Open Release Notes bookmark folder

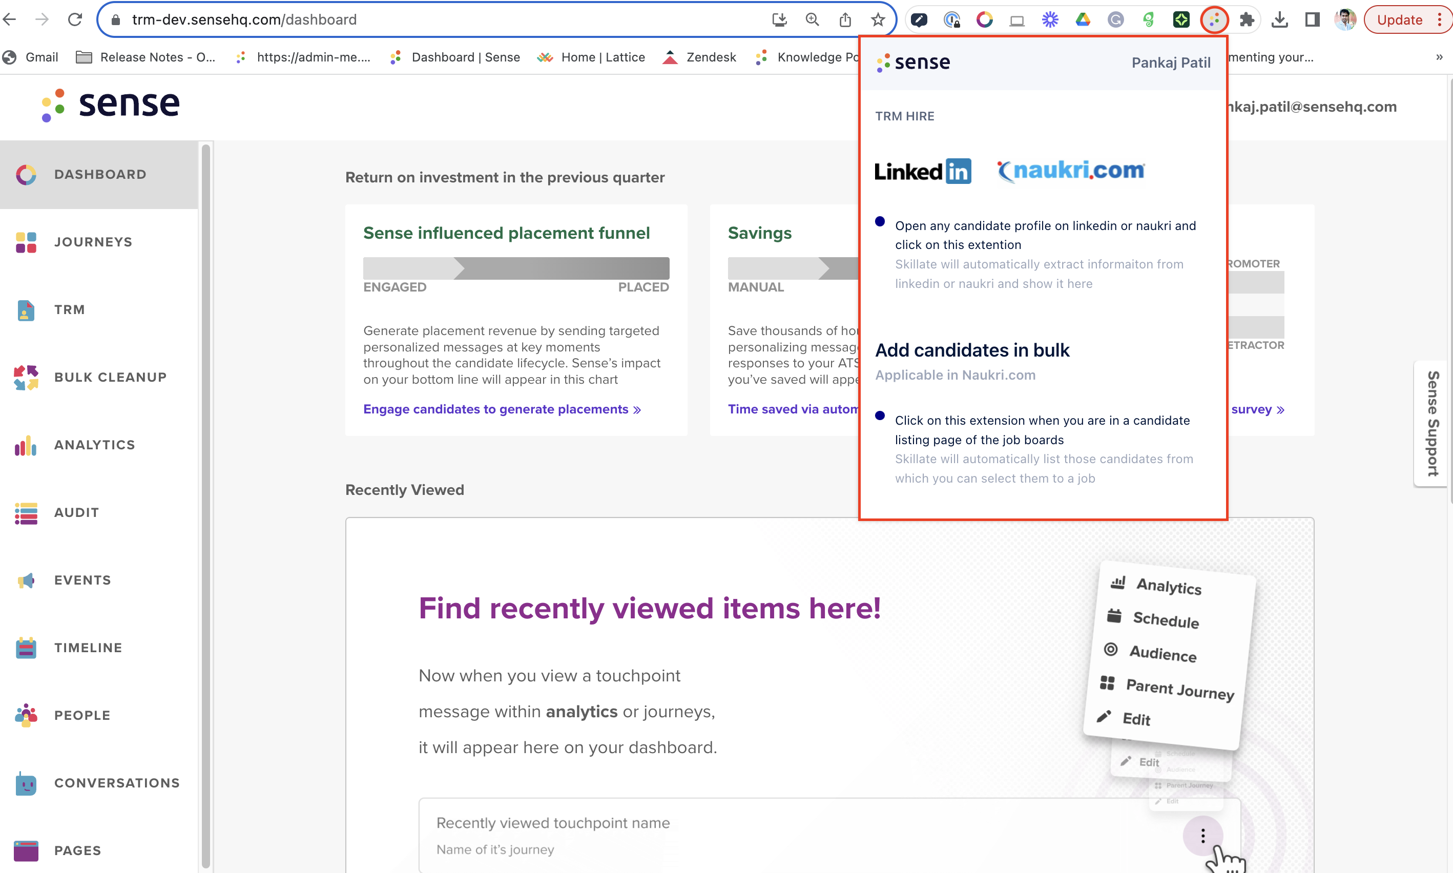pos(146,57)
